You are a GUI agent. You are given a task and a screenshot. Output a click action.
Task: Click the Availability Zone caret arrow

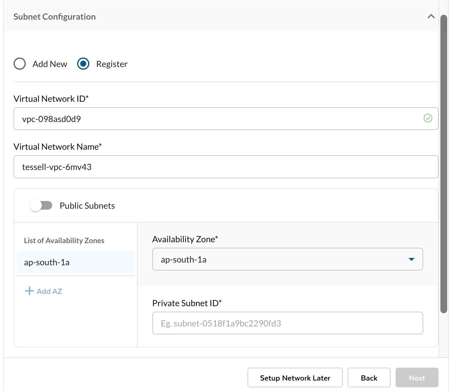pos(412,259)
